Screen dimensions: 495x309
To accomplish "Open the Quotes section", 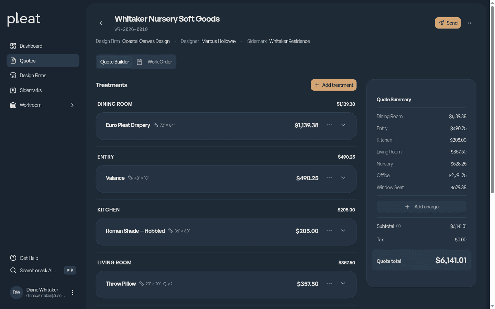I will (x=43, y=61).
